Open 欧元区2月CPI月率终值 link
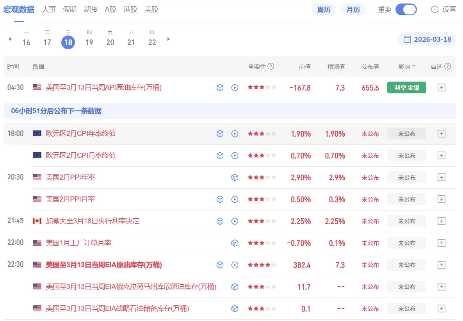This screenshot has width=463, height=321. point(80,156)
